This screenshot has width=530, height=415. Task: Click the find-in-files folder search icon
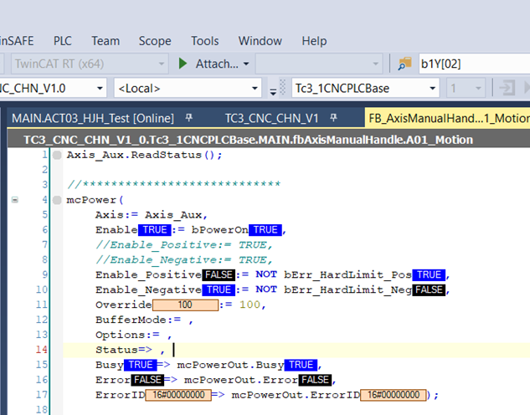tap(404, 64)
